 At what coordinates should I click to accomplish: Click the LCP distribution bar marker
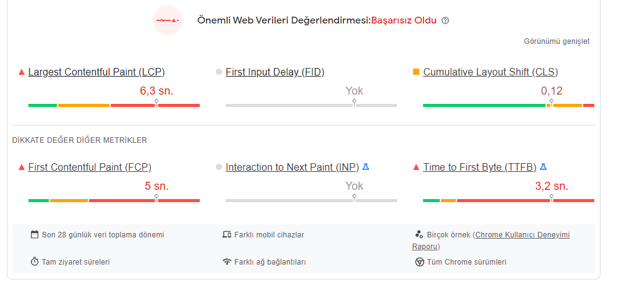(x=156, y=103)
